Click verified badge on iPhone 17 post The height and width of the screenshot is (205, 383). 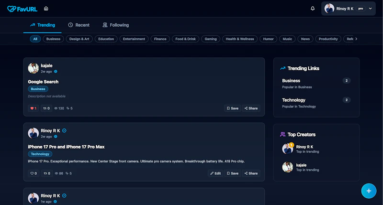64,130
